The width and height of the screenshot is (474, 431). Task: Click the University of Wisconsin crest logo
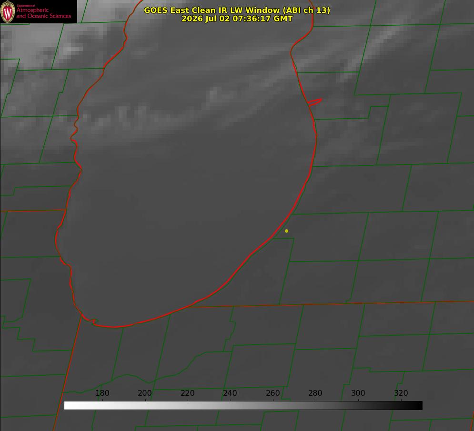[x=8, y=11]
